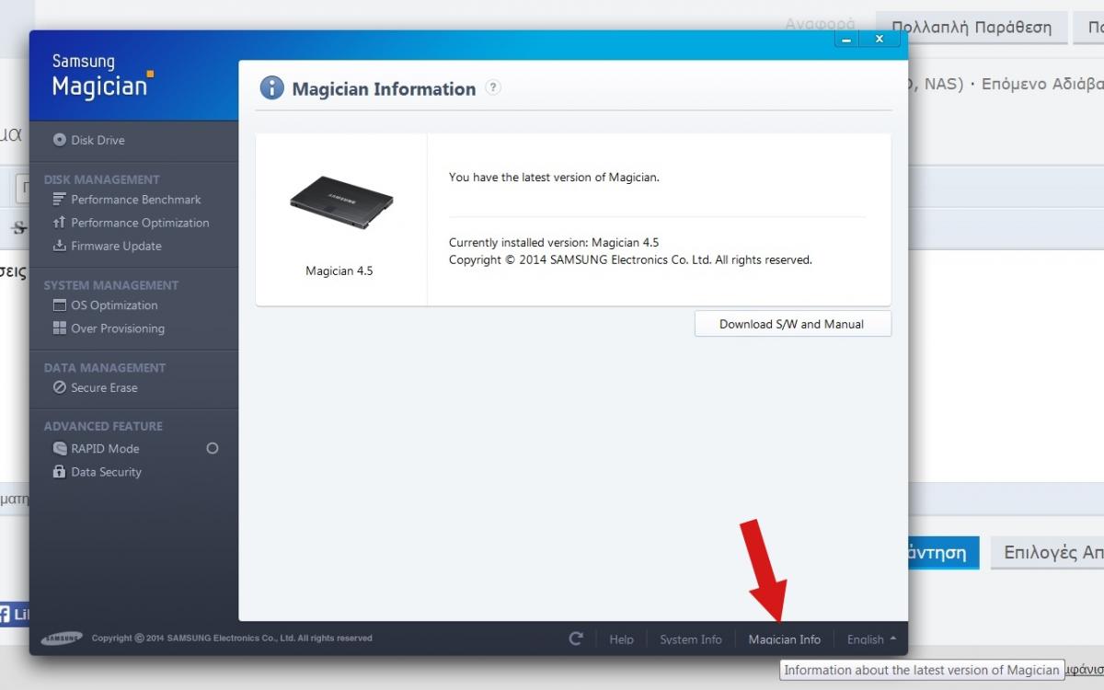This screenshot has height=690, width=1104.
Task: Open System Info from the footer bar
Action: pyautogui.click(x=691, y=639)
